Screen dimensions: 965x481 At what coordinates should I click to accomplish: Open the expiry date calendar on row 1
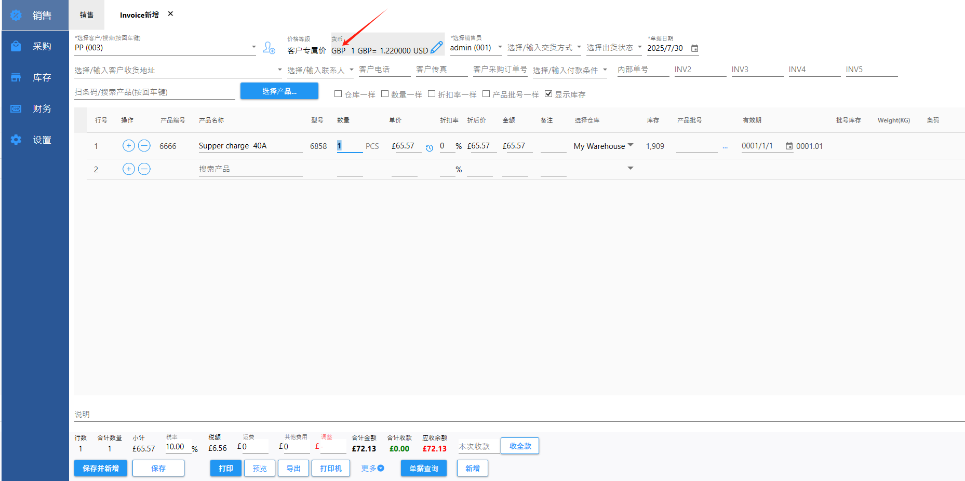(789, 146)
